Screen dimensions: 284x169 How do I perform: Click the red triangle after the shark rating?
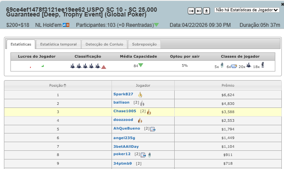104,67
